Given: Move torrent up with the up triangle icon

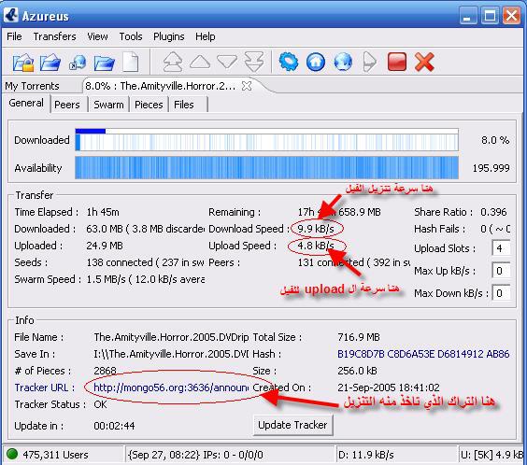Looking at the screenshot, I should click(200, 62).
